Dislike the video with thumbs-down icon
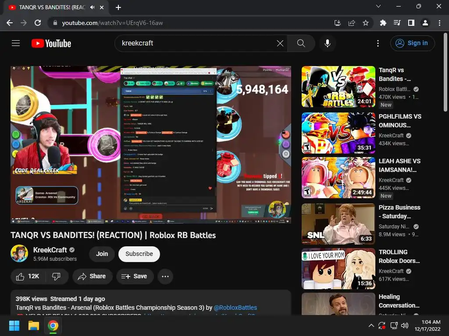The height and width of the screenshot is (336, 449). pyautogui.click(x=57, y=276)
